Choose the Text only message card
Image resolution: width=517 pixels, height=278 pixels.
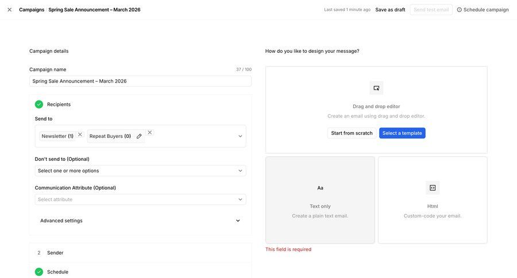320,200
